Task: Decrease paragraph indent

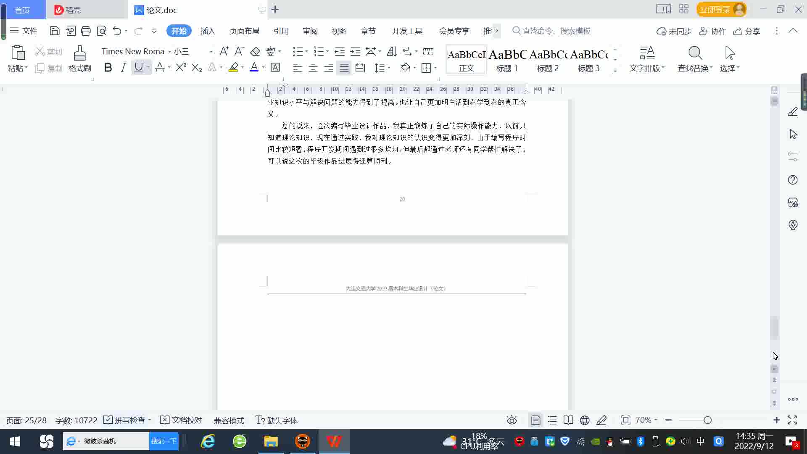Action: point(340,51)
